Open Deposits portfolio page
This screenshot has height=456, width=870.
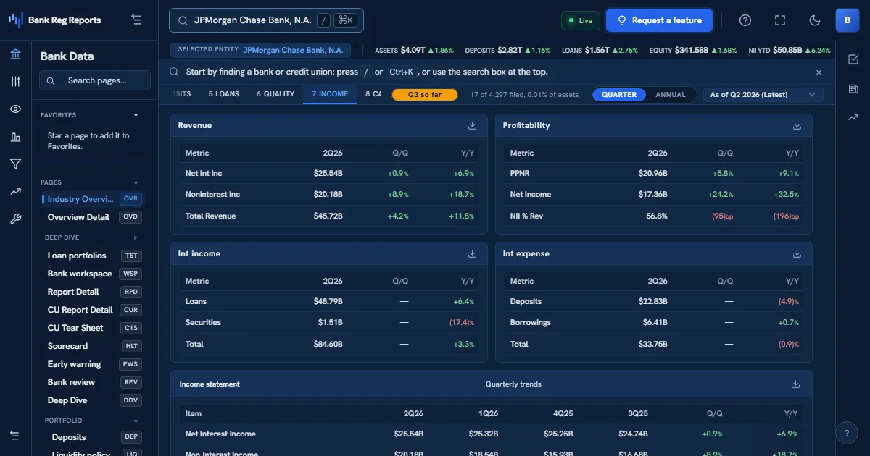click(x=93, y=437)
